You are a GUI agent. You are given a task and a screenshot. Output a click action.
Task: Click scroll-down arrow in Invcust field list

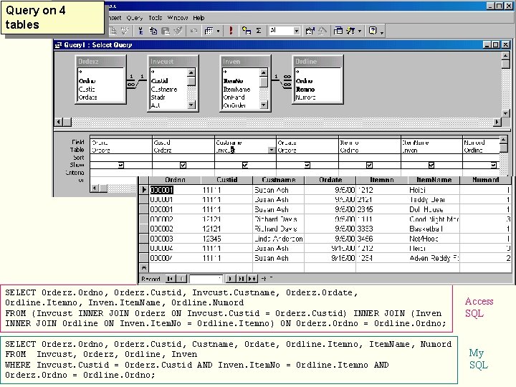(x=191, y=105)
